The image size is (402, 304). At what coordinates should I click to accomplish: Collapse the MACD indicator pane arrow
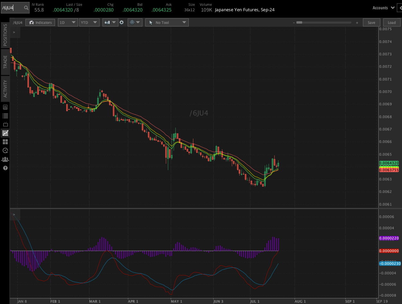pyautogui.click(x=14, y=214)
